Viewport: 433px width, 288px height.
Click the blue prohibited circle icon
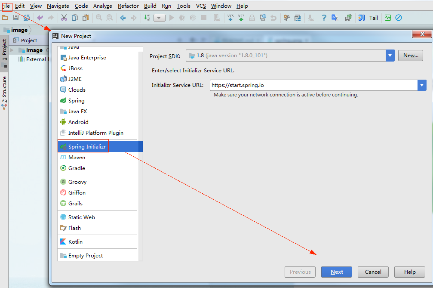point(399,18)
